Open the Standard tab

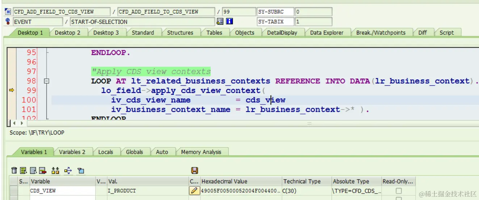coord(143,33)
